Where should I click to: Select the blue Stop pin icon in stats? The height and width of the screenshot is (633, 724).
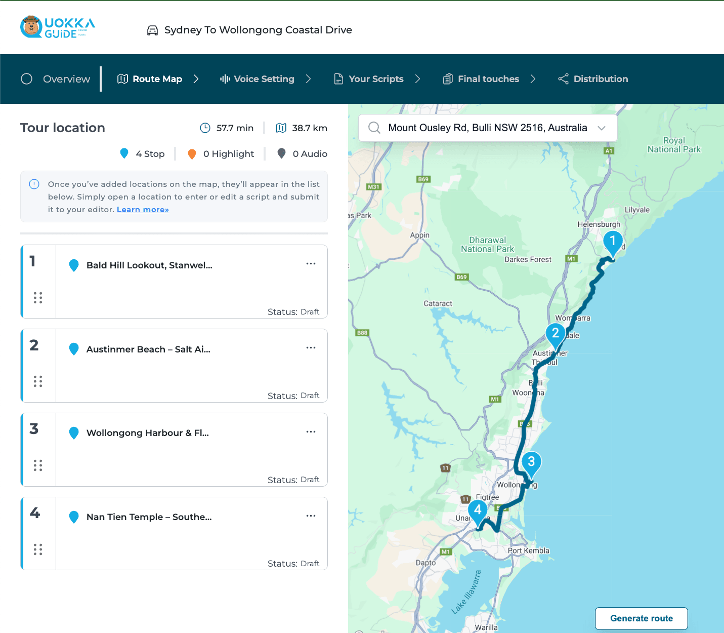(x=124, y=153)
